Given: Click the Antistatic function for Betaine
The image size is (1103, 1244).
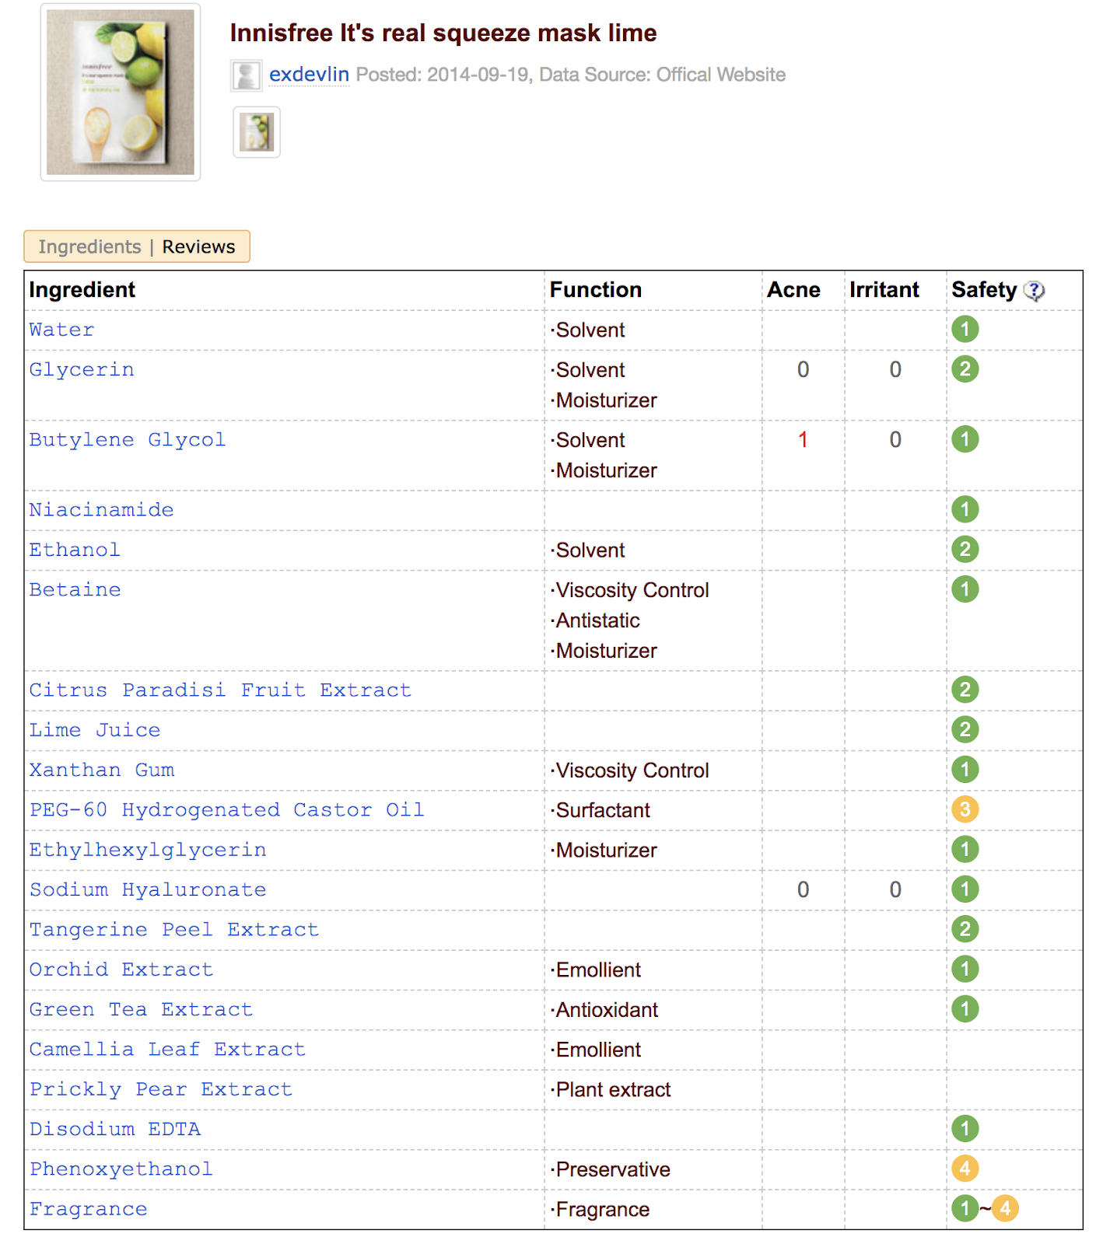Looking at the screenshot, I should click(596, 620).
